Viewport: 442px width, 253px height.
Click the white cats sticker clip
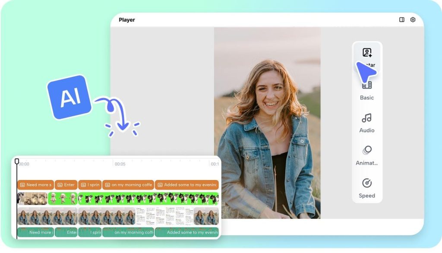(32, 199)
